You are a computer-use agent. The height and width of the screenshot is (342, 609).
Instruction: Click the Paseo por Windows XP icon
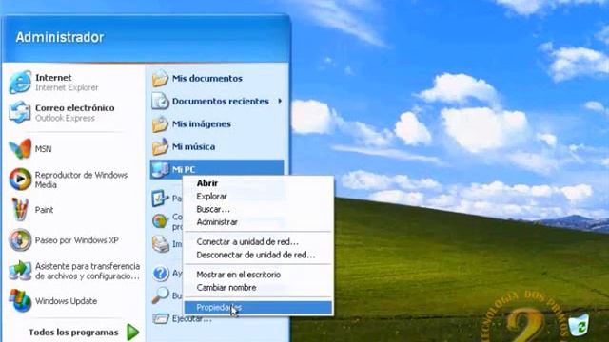tap(20, 240)
